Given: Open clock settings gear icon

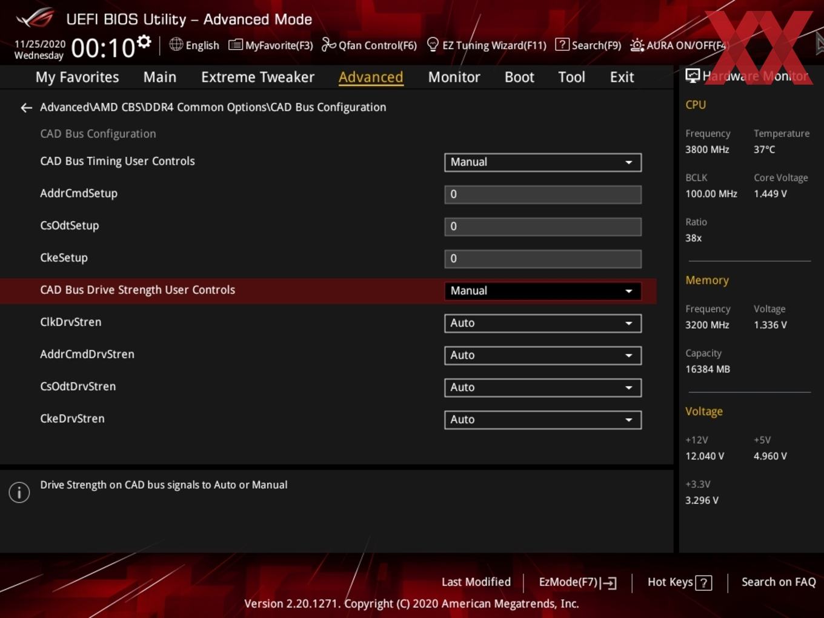Looking at the screenshot, I should pos(144,42).
